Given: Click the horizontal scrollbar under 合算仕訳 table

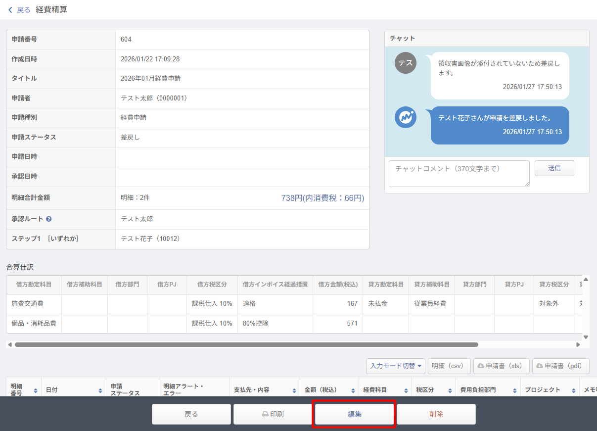Looking at the screenshot, I should coord(246,344).
